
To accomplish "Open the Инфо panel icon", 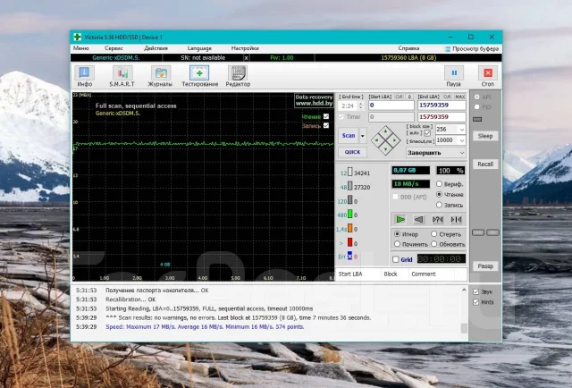I will pos(85,73).
